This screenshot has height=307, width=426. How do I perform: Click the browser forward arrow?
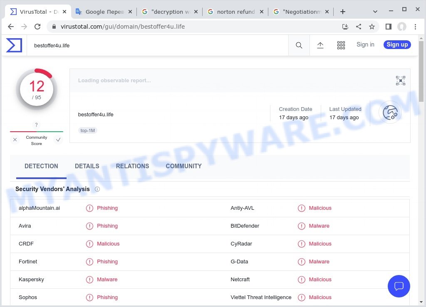24,27
